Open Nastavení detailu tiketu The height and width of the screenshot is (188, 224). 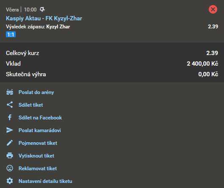(45, 181)
